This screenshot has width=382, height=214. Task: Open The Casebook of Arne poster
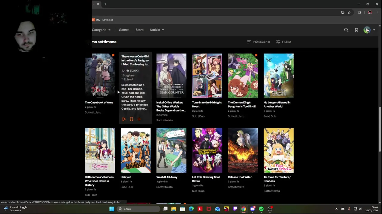pyautogui.click(x=100, y=76)
